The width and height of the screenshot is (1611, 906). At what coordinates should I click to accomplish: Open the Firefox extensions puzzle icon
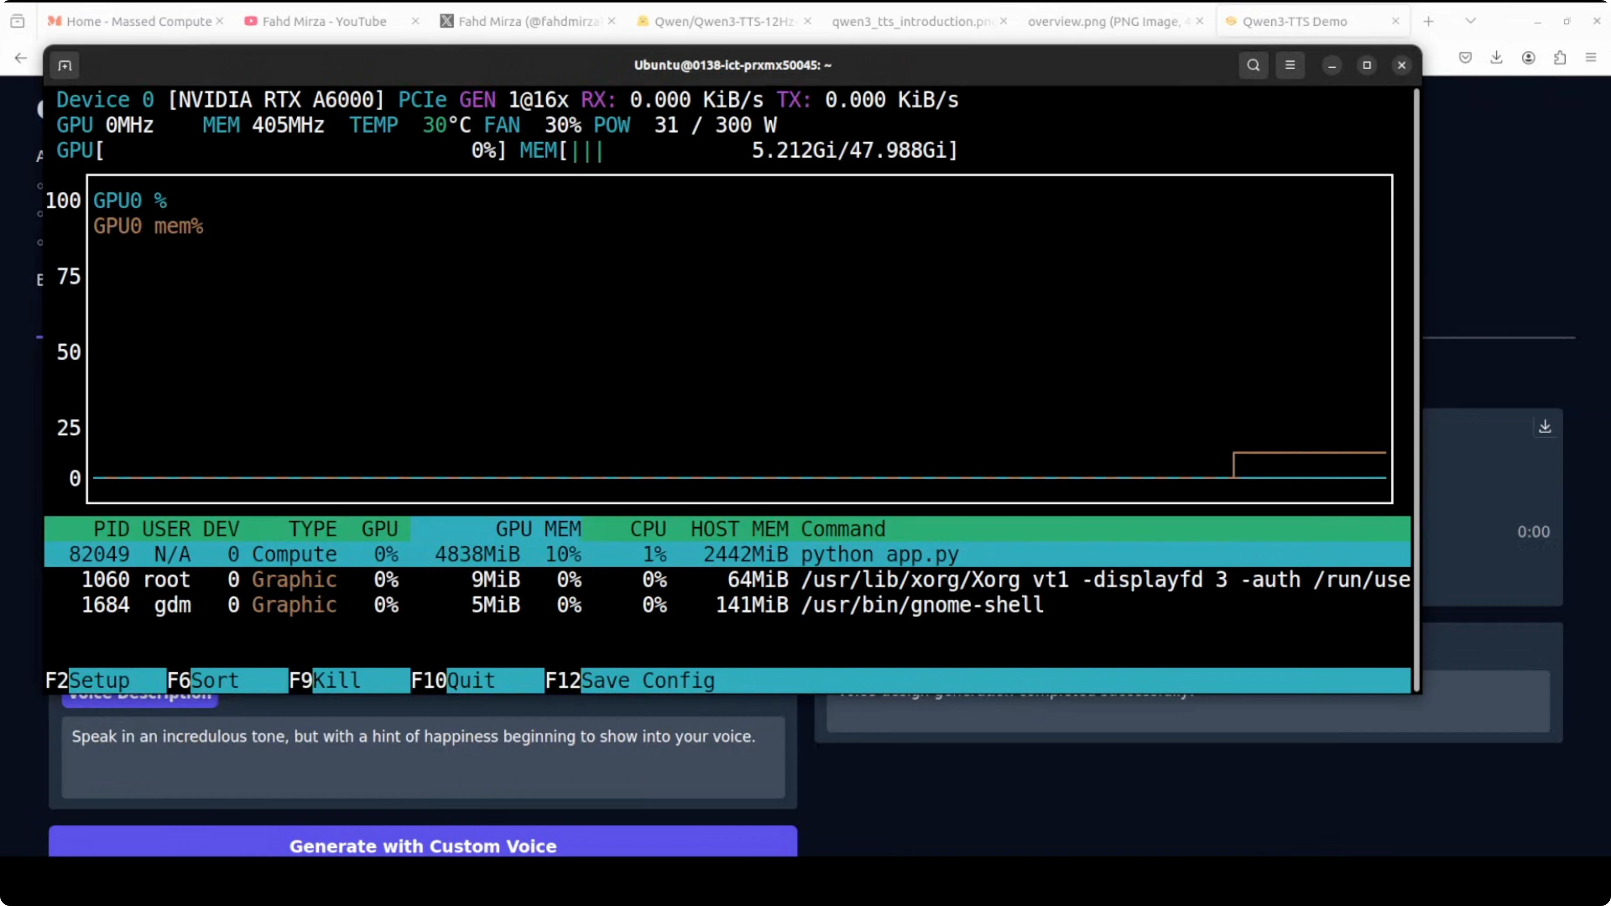coord(1560,57)
